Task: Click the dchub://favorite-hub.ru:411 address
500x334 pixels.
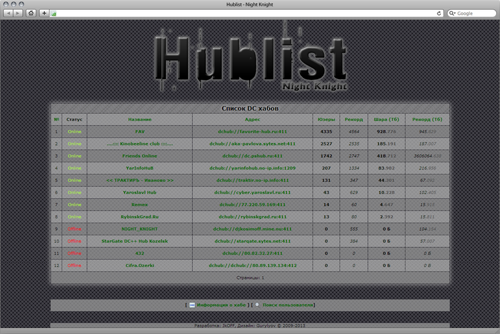Action: pos(253,131)
